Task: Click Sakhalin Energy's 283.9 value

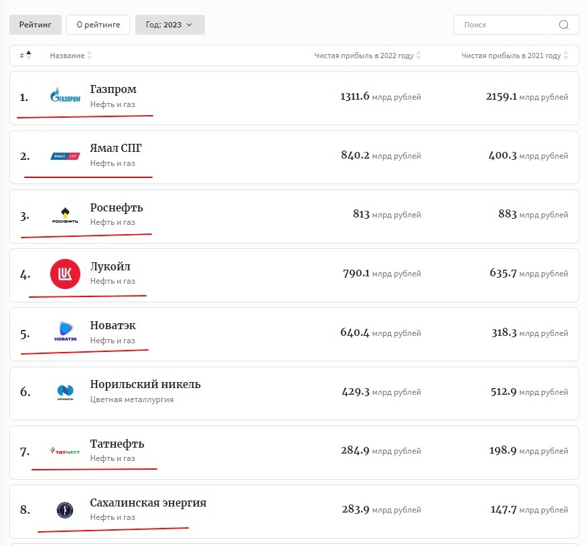Action: (356, 509)
